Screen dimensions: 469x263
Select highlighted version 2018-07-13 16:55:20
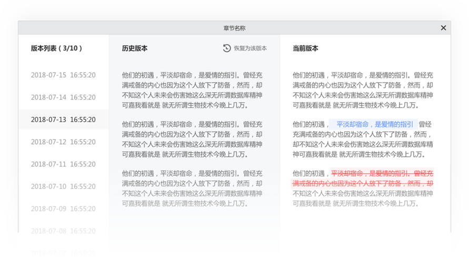pyautogui.click(x=63, y=119)
